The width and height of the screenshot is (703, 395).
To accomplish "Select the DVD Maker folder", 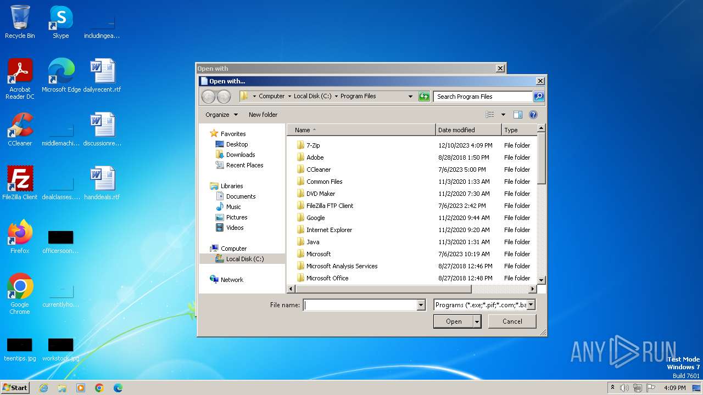I will click(321, 194).
